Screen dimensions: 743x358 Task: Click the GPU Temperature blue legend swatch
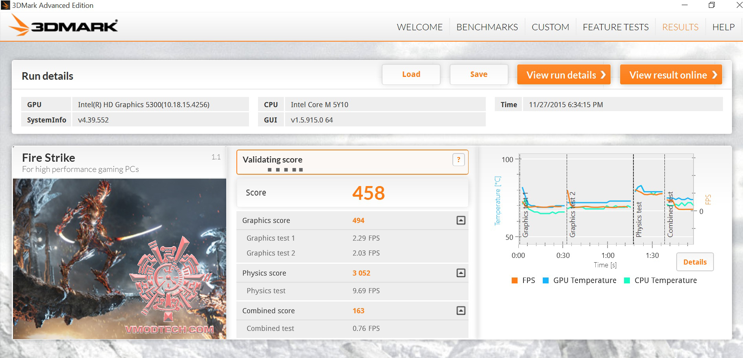point(545,280)
